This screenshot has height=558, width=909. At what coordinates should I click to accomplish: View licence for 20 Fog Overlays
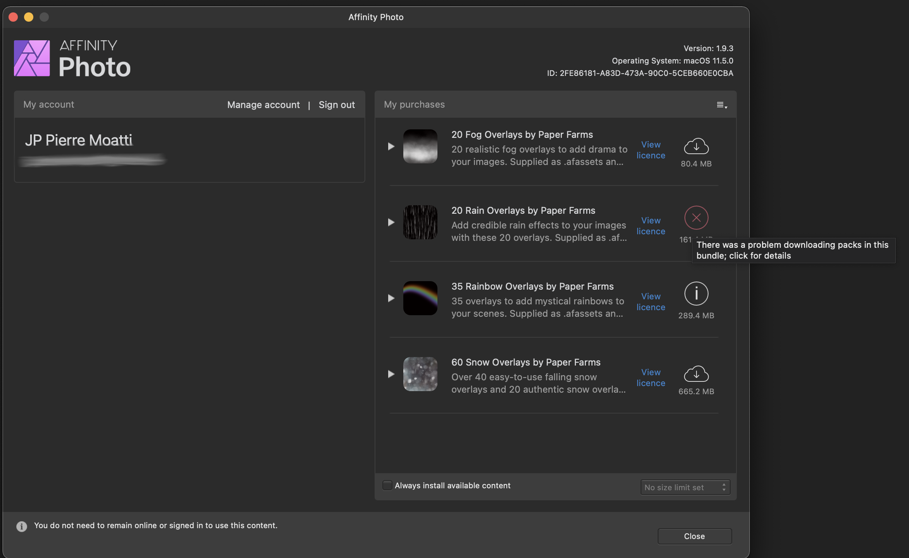pyautogui.click(x=651, y=150)
